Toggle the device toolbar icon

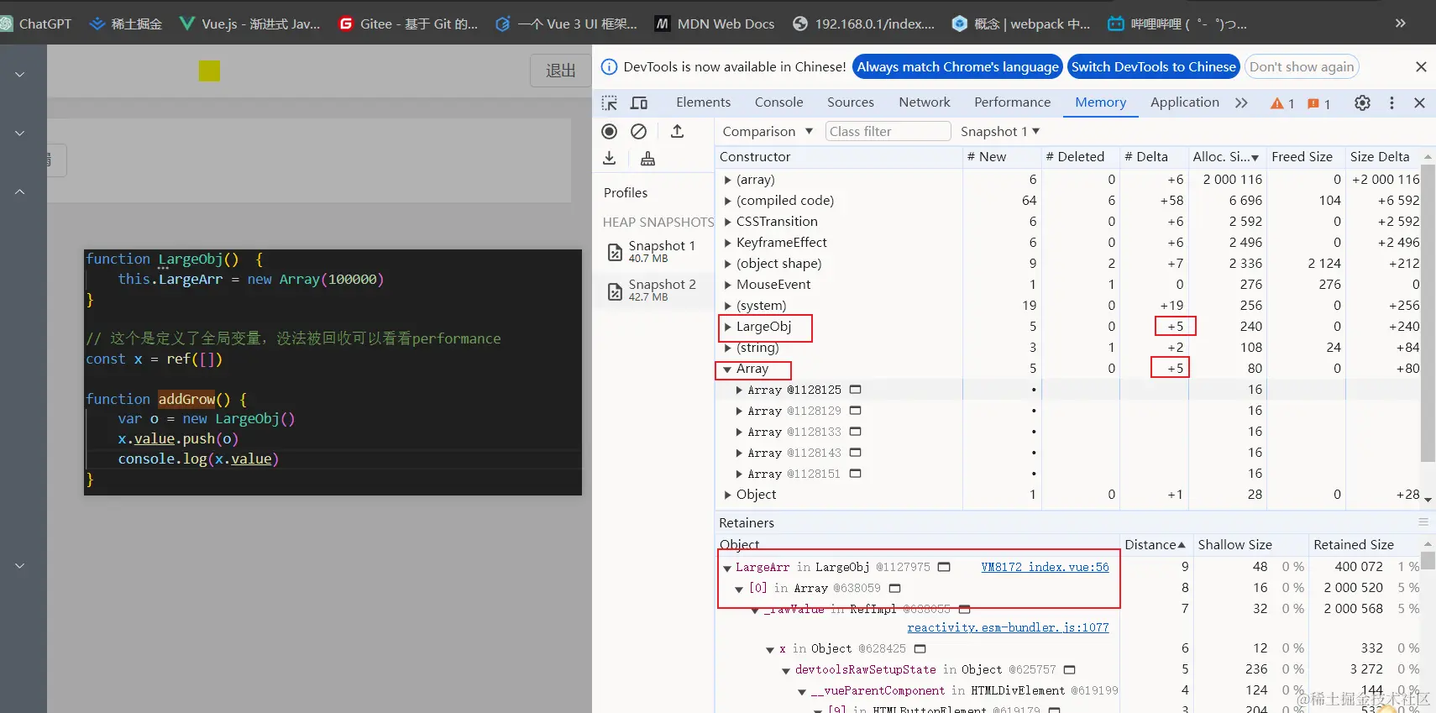click(639, 102)
